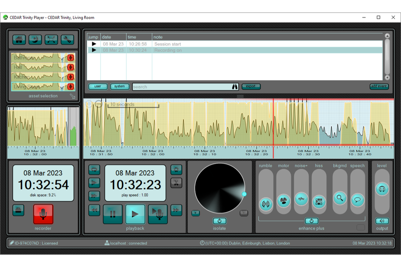
Task: Expand asset selection panel with arrow
Action: pyautogui.click(x=73, y=96)
